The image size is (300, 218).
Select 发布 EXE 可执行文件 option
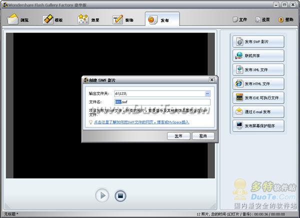coord(258,97)
